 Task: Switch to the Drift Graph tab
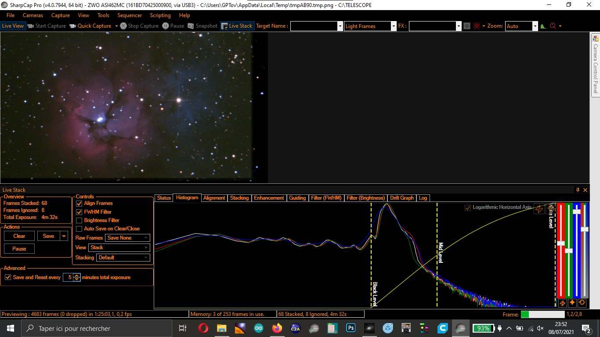(x=402, y=198)
